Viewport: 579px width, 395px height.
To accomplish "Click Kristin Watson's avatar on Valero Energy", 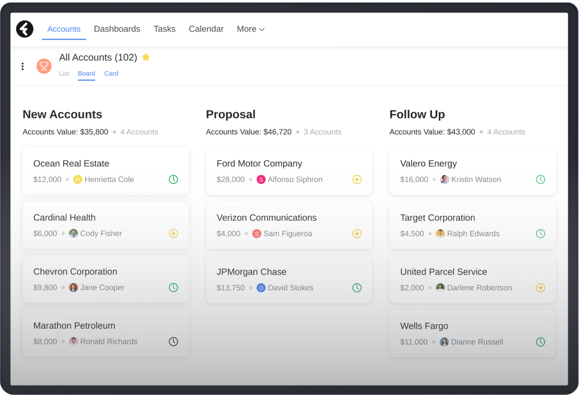I will [445, 179].
